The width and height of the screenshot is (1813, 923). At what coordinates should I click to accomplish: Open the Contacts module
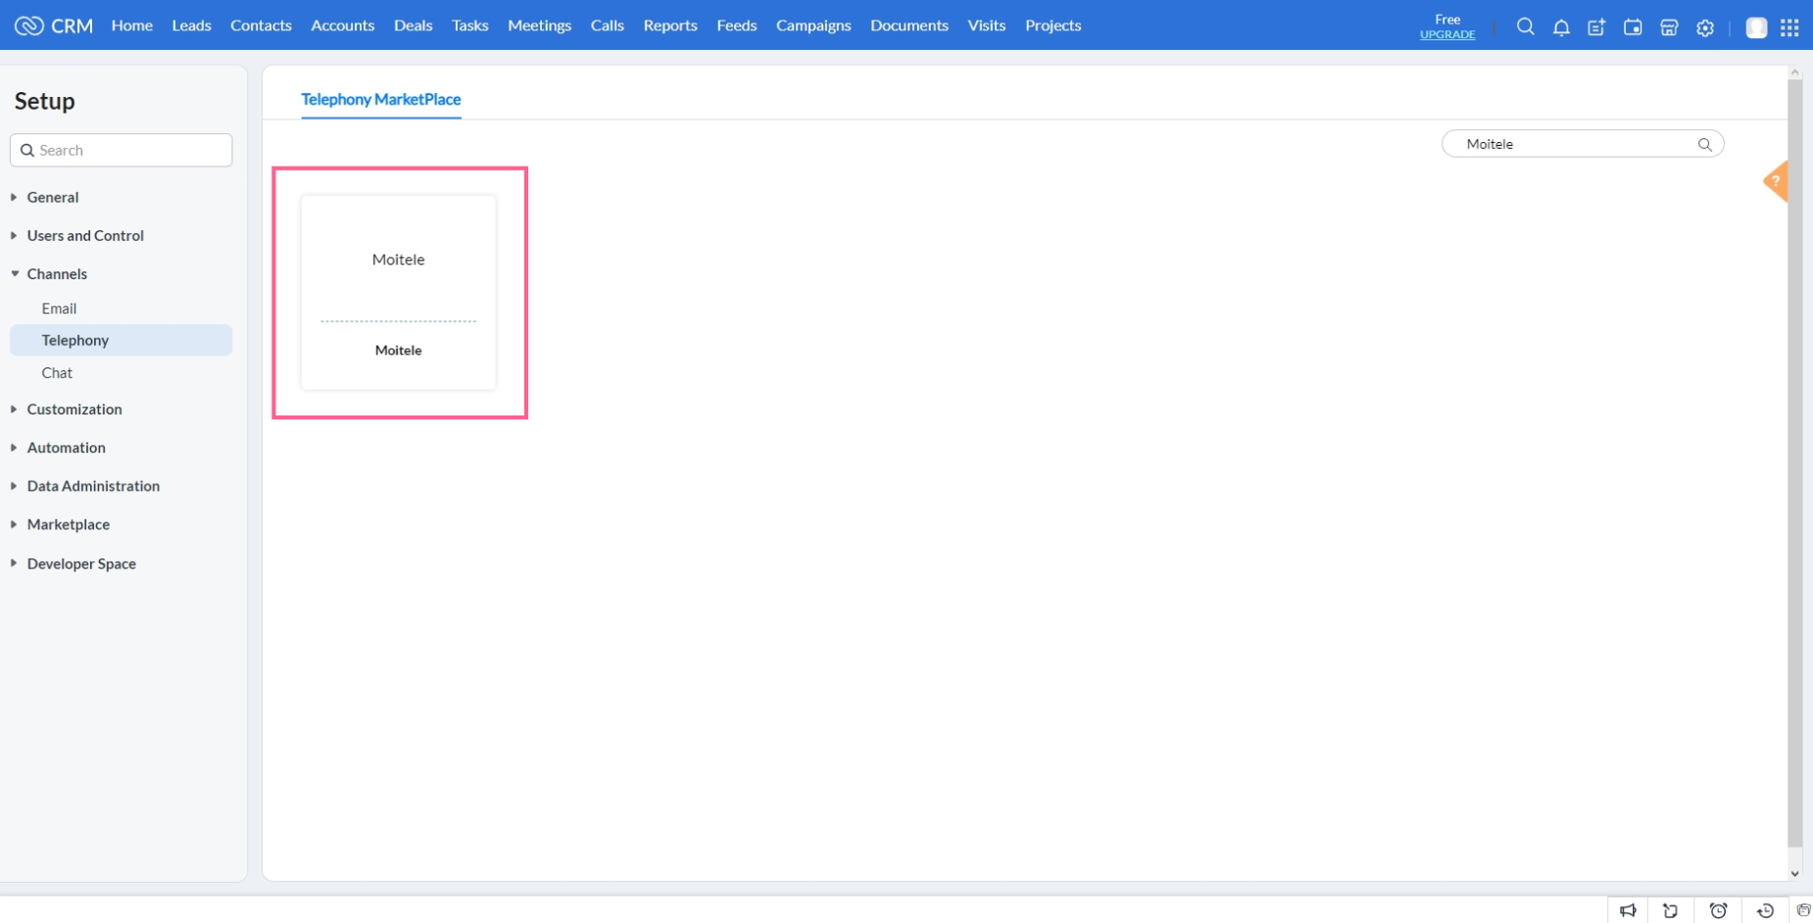[x=261, y=25]
